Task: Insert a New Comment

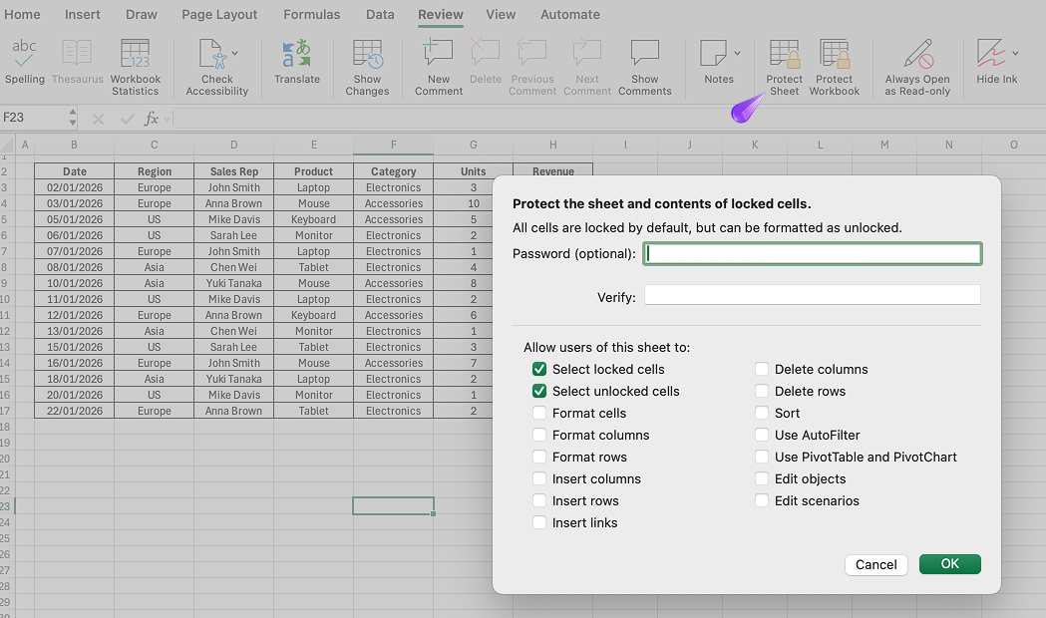Action: pyautogui.click(x=438, y=54)
